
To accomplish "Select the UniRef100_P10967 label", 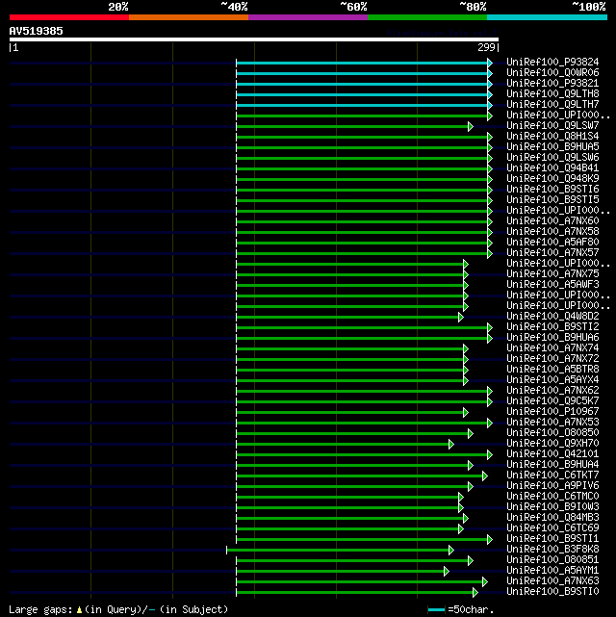I will coord(552,412).
